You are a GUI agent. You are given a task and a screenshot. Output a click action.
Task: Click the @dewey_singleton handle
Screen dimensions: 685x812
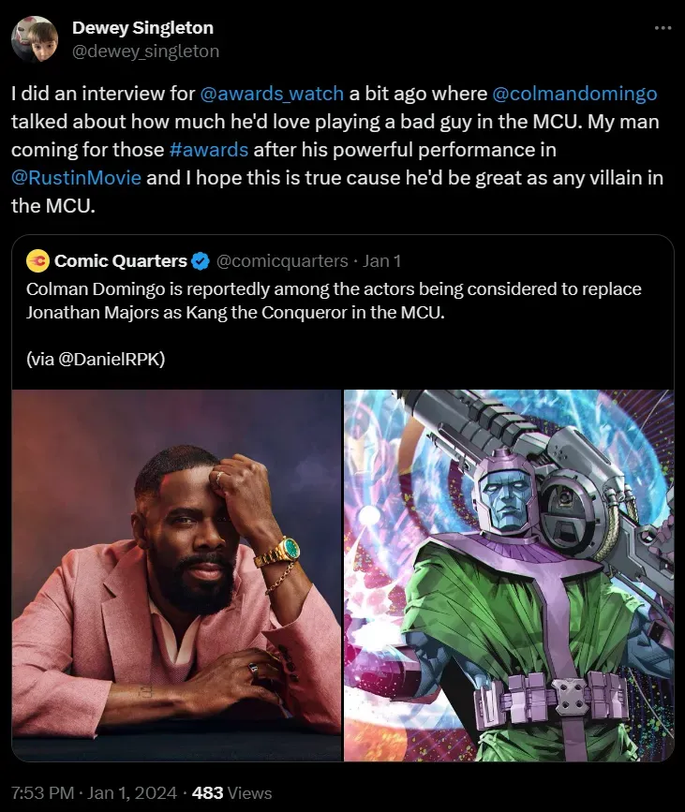click(145, 52)
